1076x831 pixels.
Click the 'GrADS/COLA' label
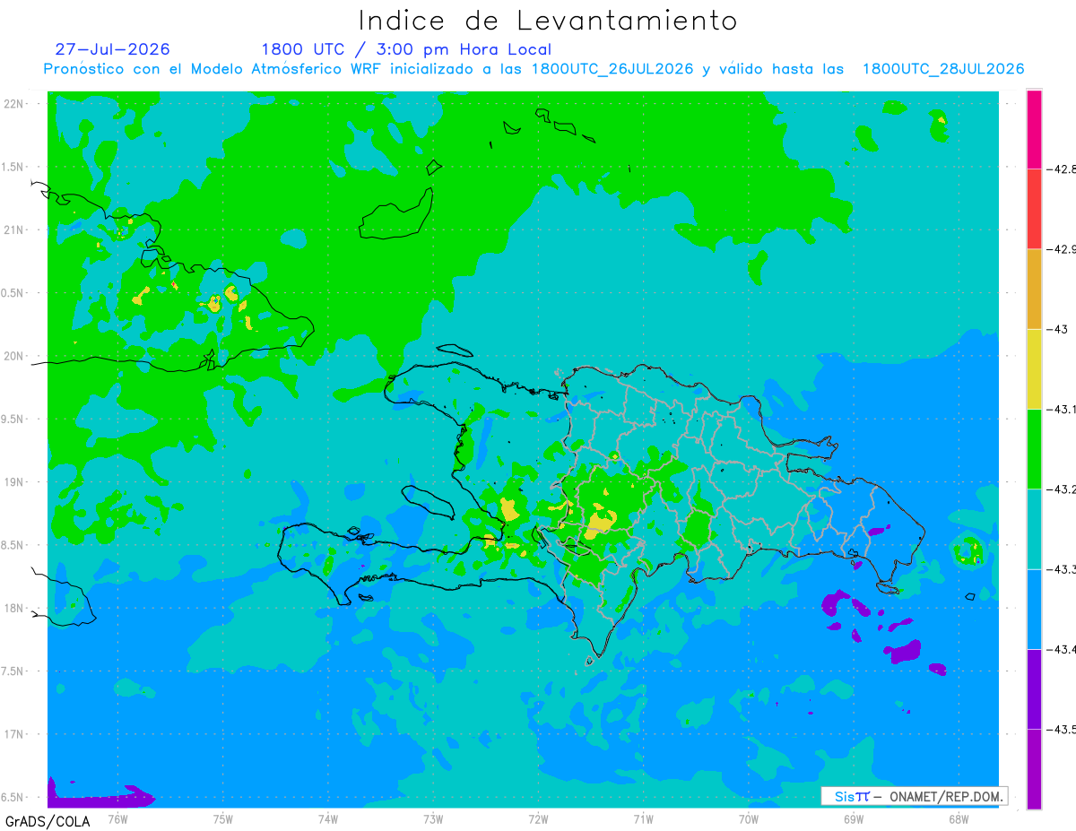(x=48, y=821)
